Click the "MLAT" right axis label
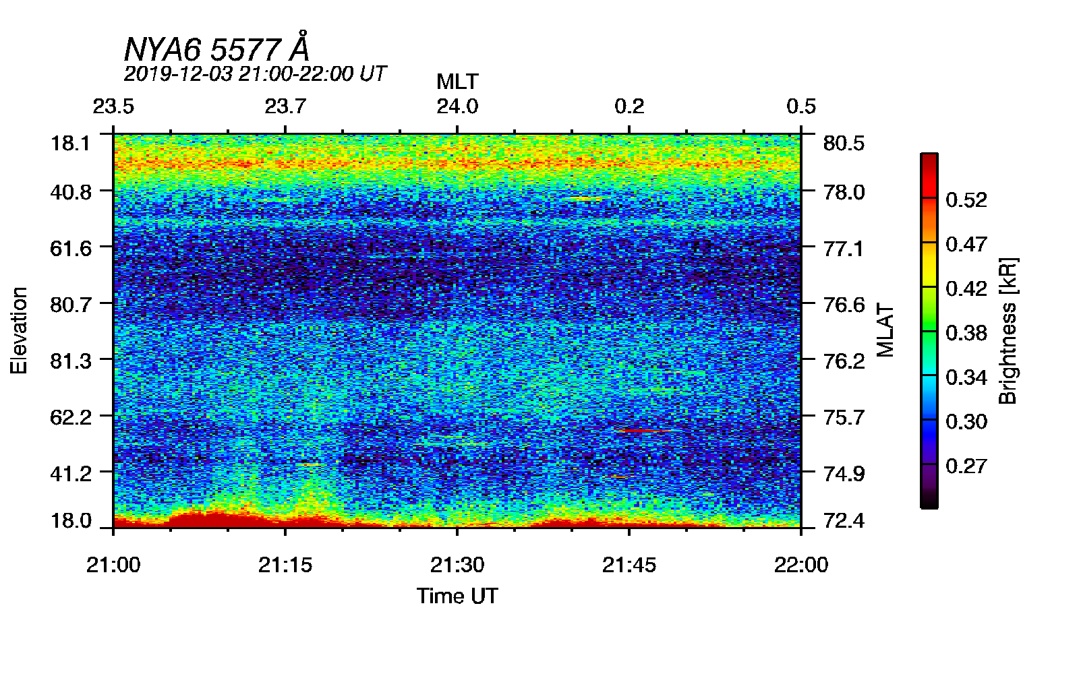Screen dimensions: 1079x674 coord(885,330)
